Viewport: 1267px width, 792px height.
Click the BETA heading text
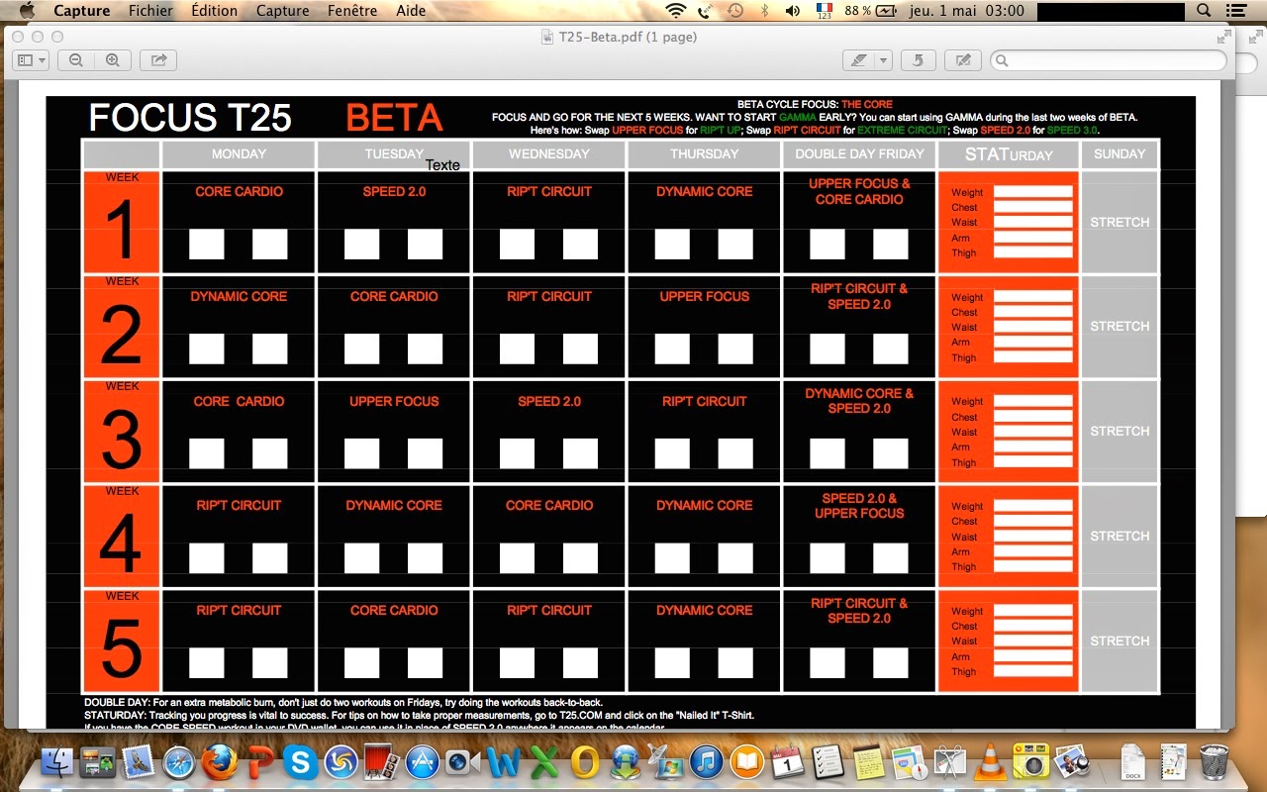click(394, 118)
